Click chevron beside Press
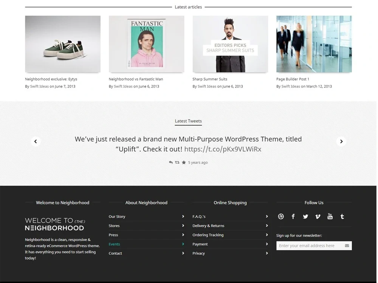378x283 pixels. pos(183,235)
